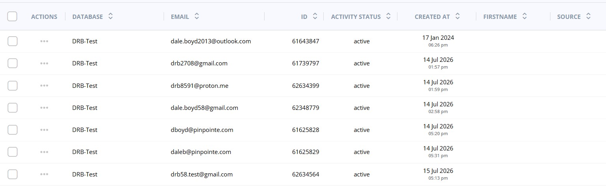606x193 pixels.
Task: Check the box for dale.boyd2013@outlook.com
Action: pyautogui.click(x=13, y=41)
